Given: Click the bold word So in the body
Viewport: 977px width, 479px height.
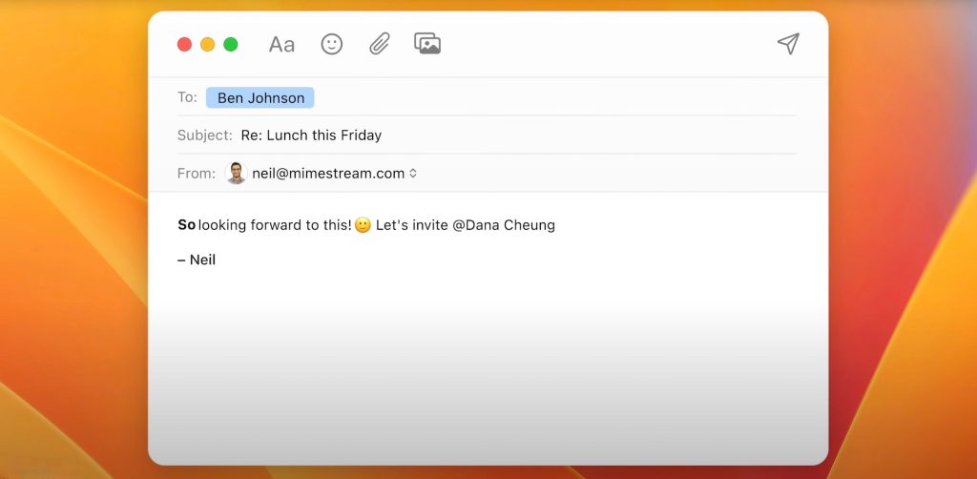Looking at the screenshot, I should pos(187,226).
